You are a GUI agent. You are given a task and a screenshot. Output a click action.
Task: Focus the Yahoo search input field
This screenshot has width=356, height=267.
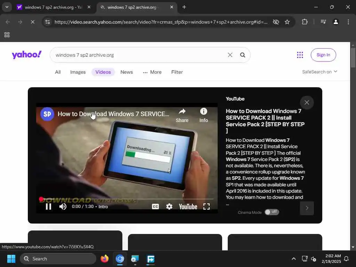[x=138, y=55]
